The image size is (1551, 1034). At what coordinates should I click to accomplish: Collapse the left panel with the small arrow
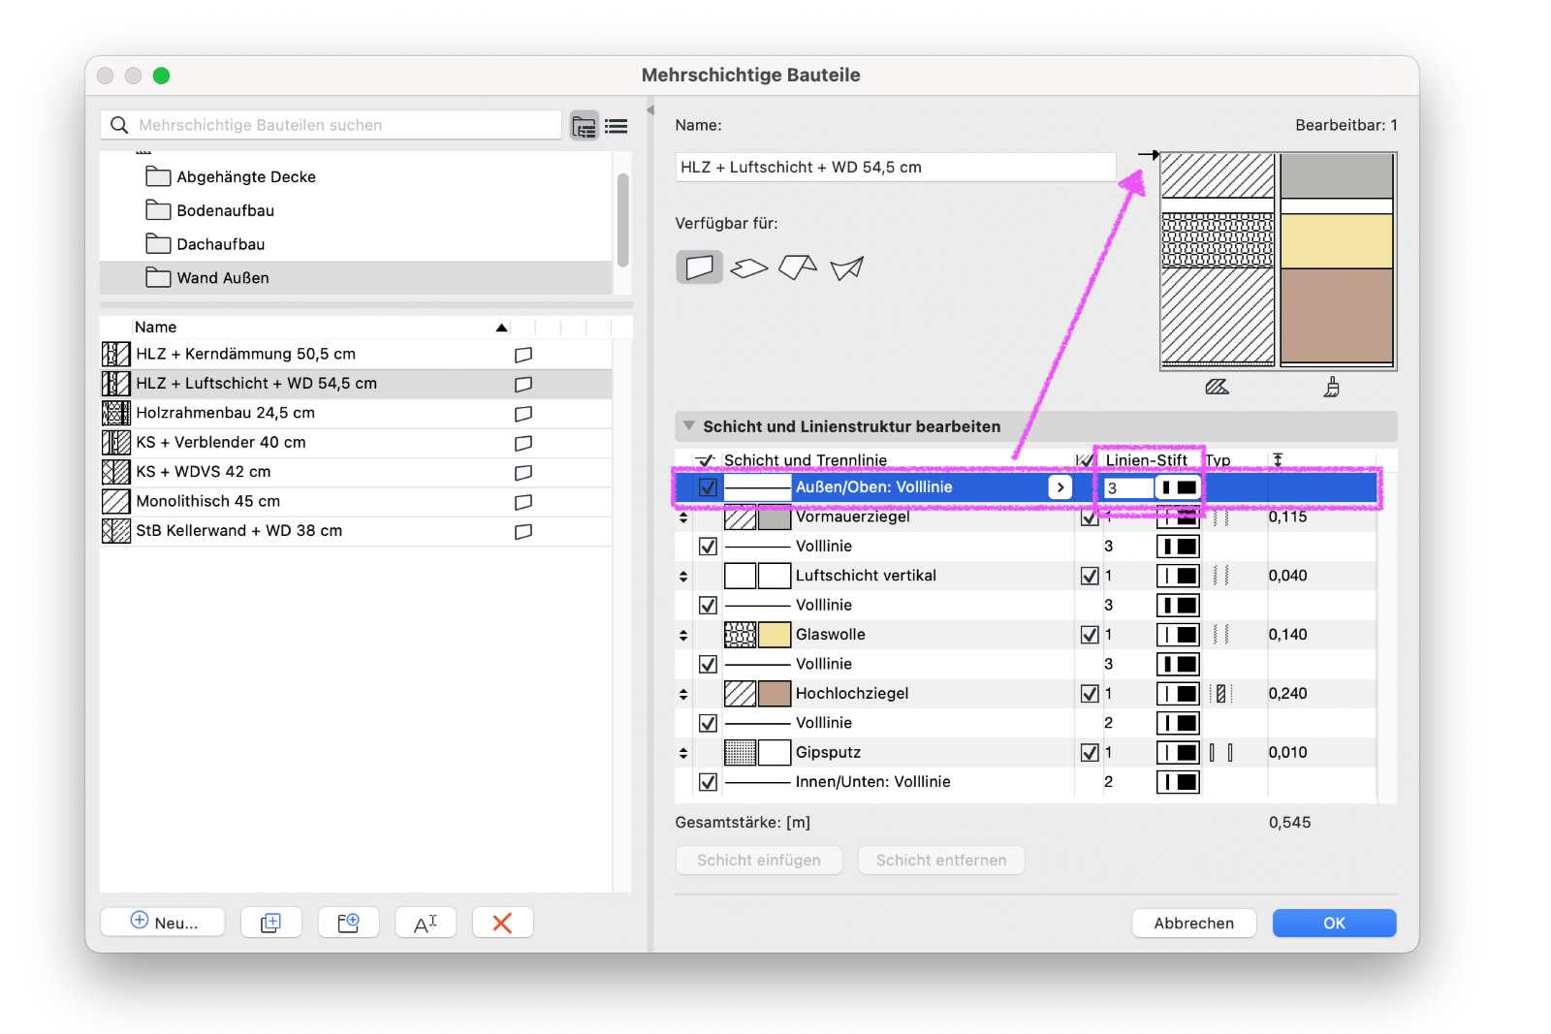[x=650, y=110]
